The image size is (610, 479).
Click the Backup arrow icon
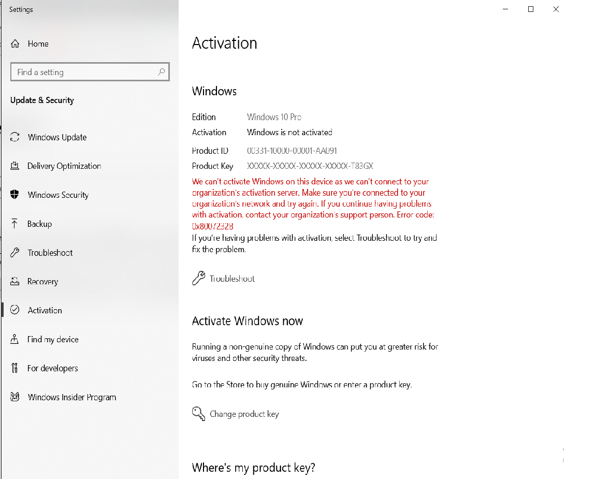pos(14,223)
